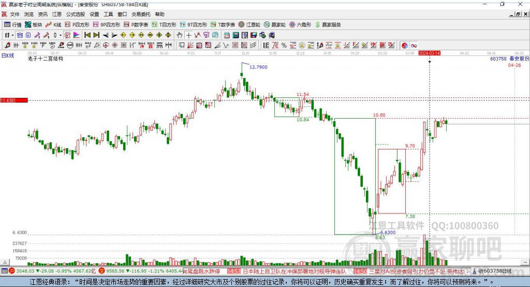Image resolution: width=530 pixels, height=287 pixels.
Task: Toggle the crosshair cursor tool
Action: coord(188,35)
